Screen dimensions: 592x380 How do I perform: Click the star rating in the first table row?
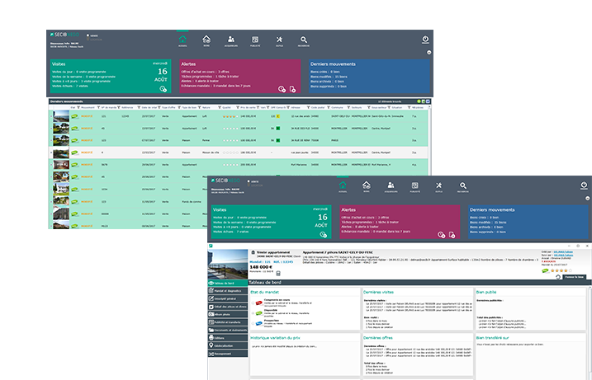230,116
